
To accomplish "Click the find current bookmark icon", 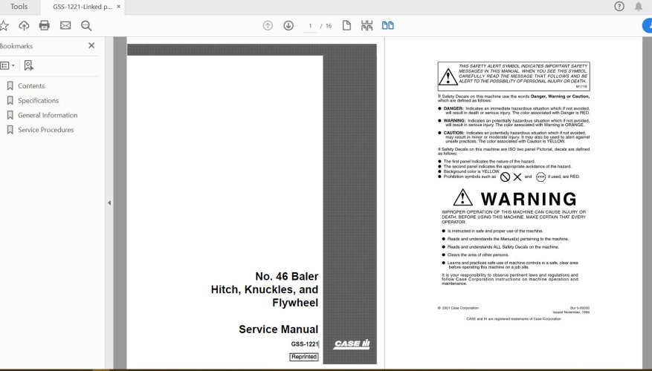I will [28, 65].
